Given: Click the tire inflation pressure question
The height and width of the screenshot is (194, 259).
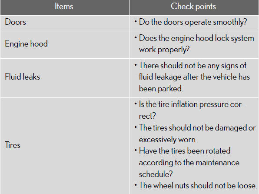Looking at the screenshot, I should click(x=192, y=110).
